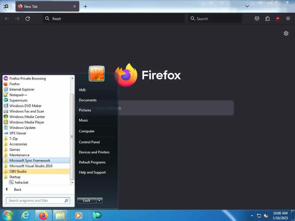Launch Windows Media Center
The height and width of the screenshot is (221, 295).
coord(37,117)
